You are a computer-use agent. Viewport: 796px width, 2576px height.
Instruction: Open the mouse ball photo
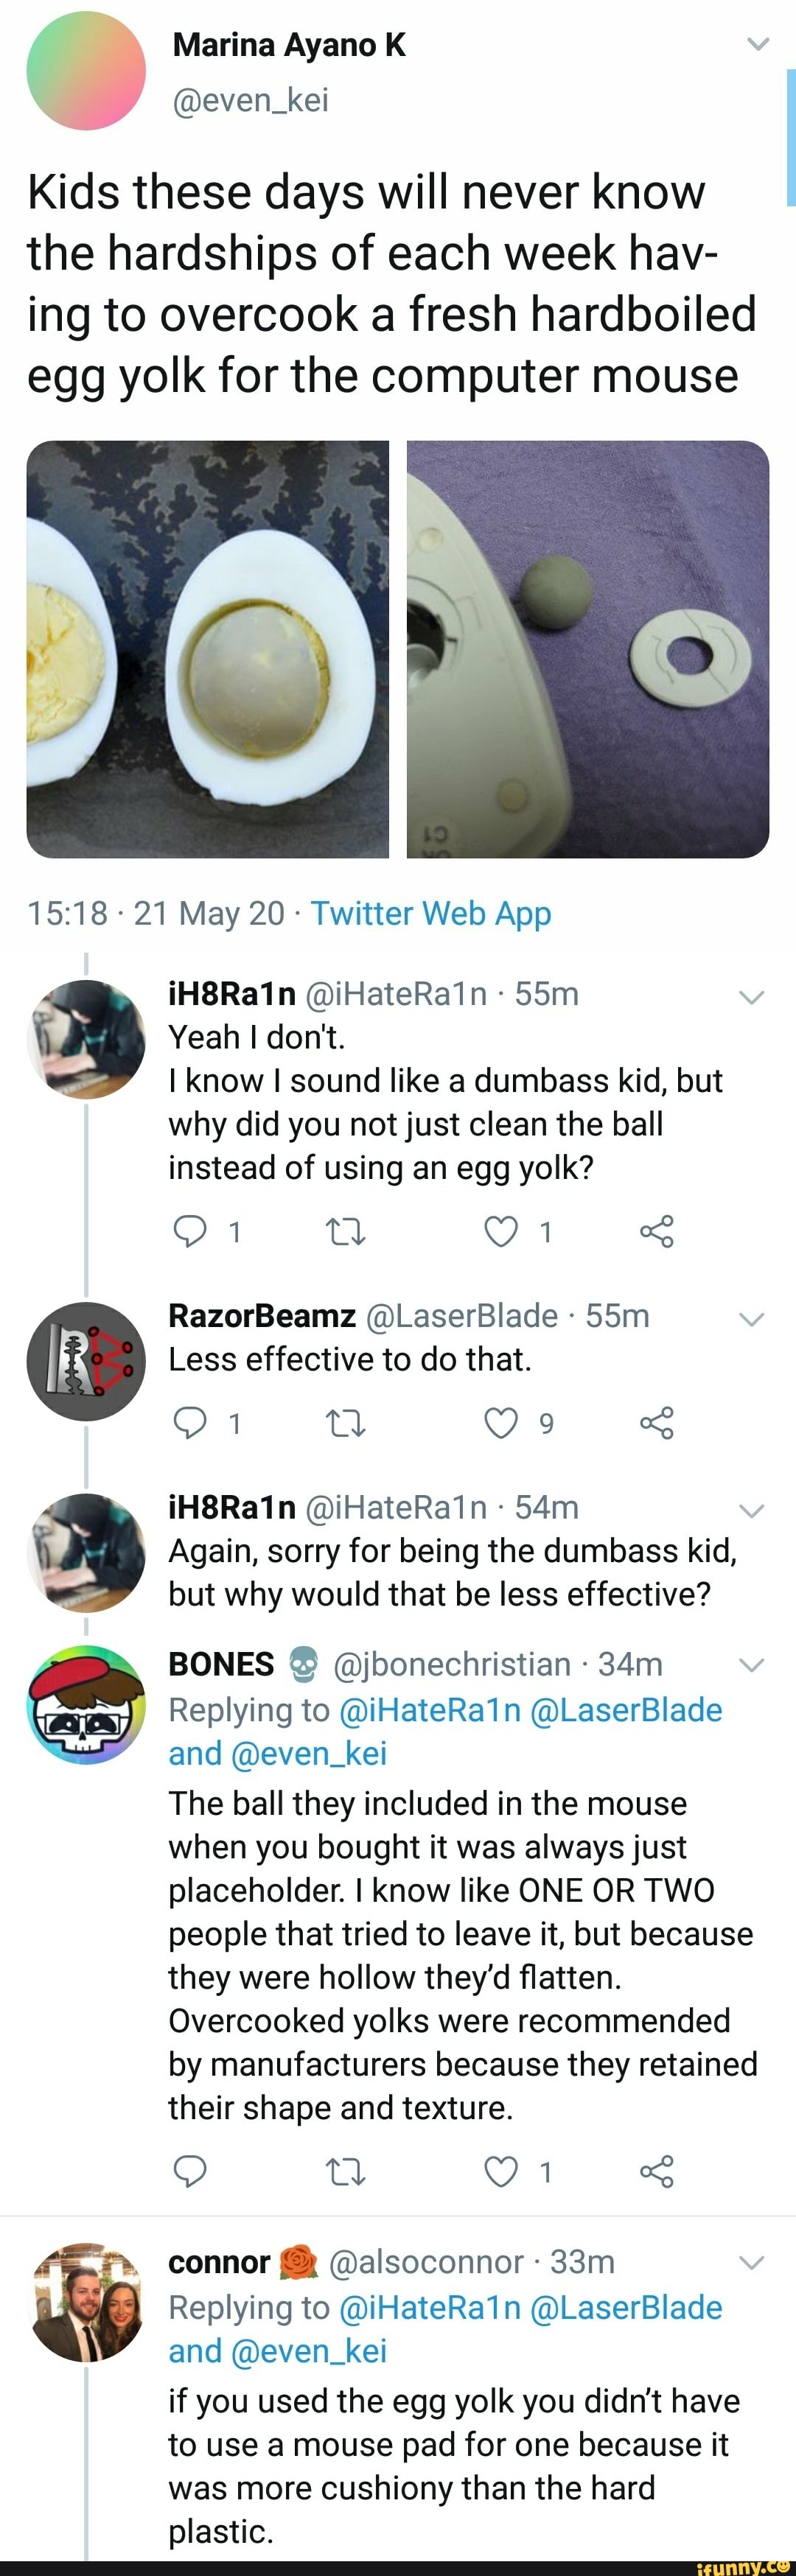(x=588, y=649)
